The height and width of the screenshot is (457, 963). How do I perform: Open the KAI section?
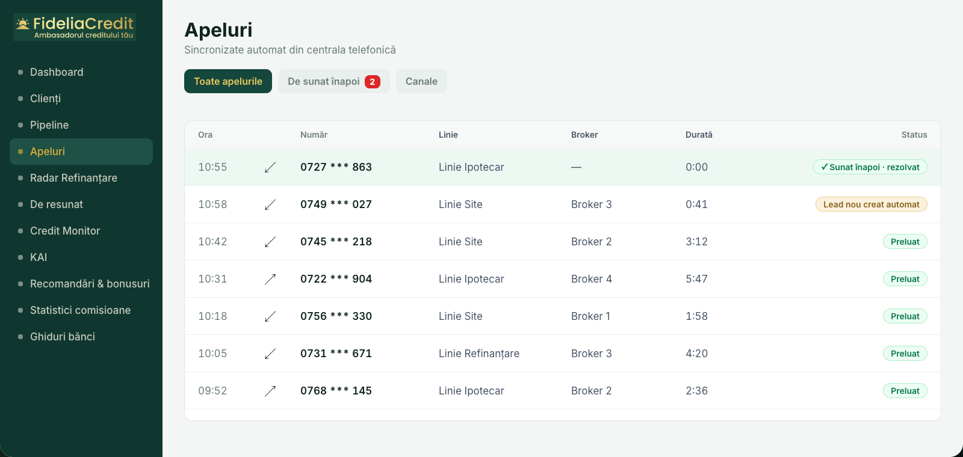(x=81, y=257)
